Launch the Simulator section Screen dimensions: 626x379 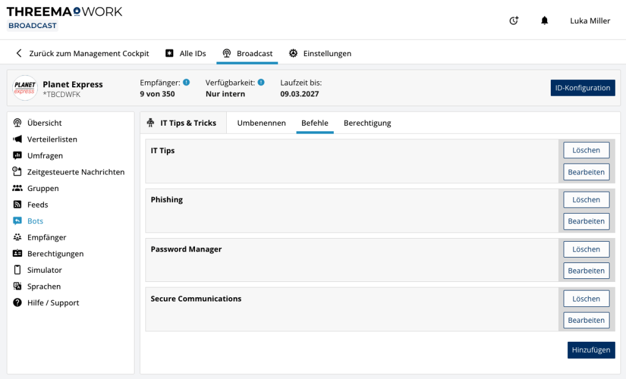44,270
